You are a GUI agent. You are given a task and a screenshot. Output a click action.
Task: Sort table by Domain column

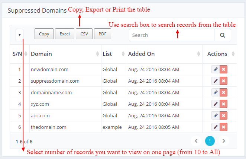click(62, 54)
